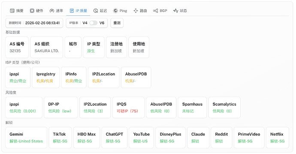Select the V4 label
The height and width of the screenshot is (154, 296).
click(x=85, y=23)
